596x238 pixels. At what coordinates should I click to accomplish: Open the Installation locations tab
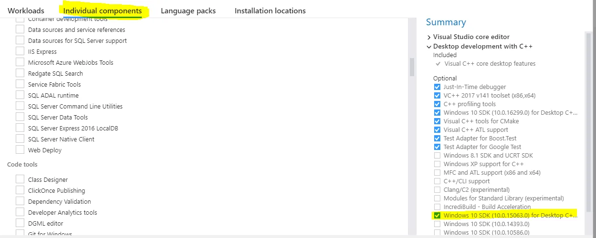[270, 10]
